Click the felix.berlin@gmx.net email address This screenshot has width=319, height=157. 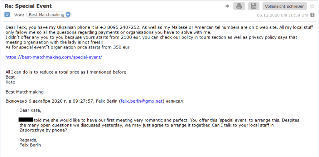[142, 101]
